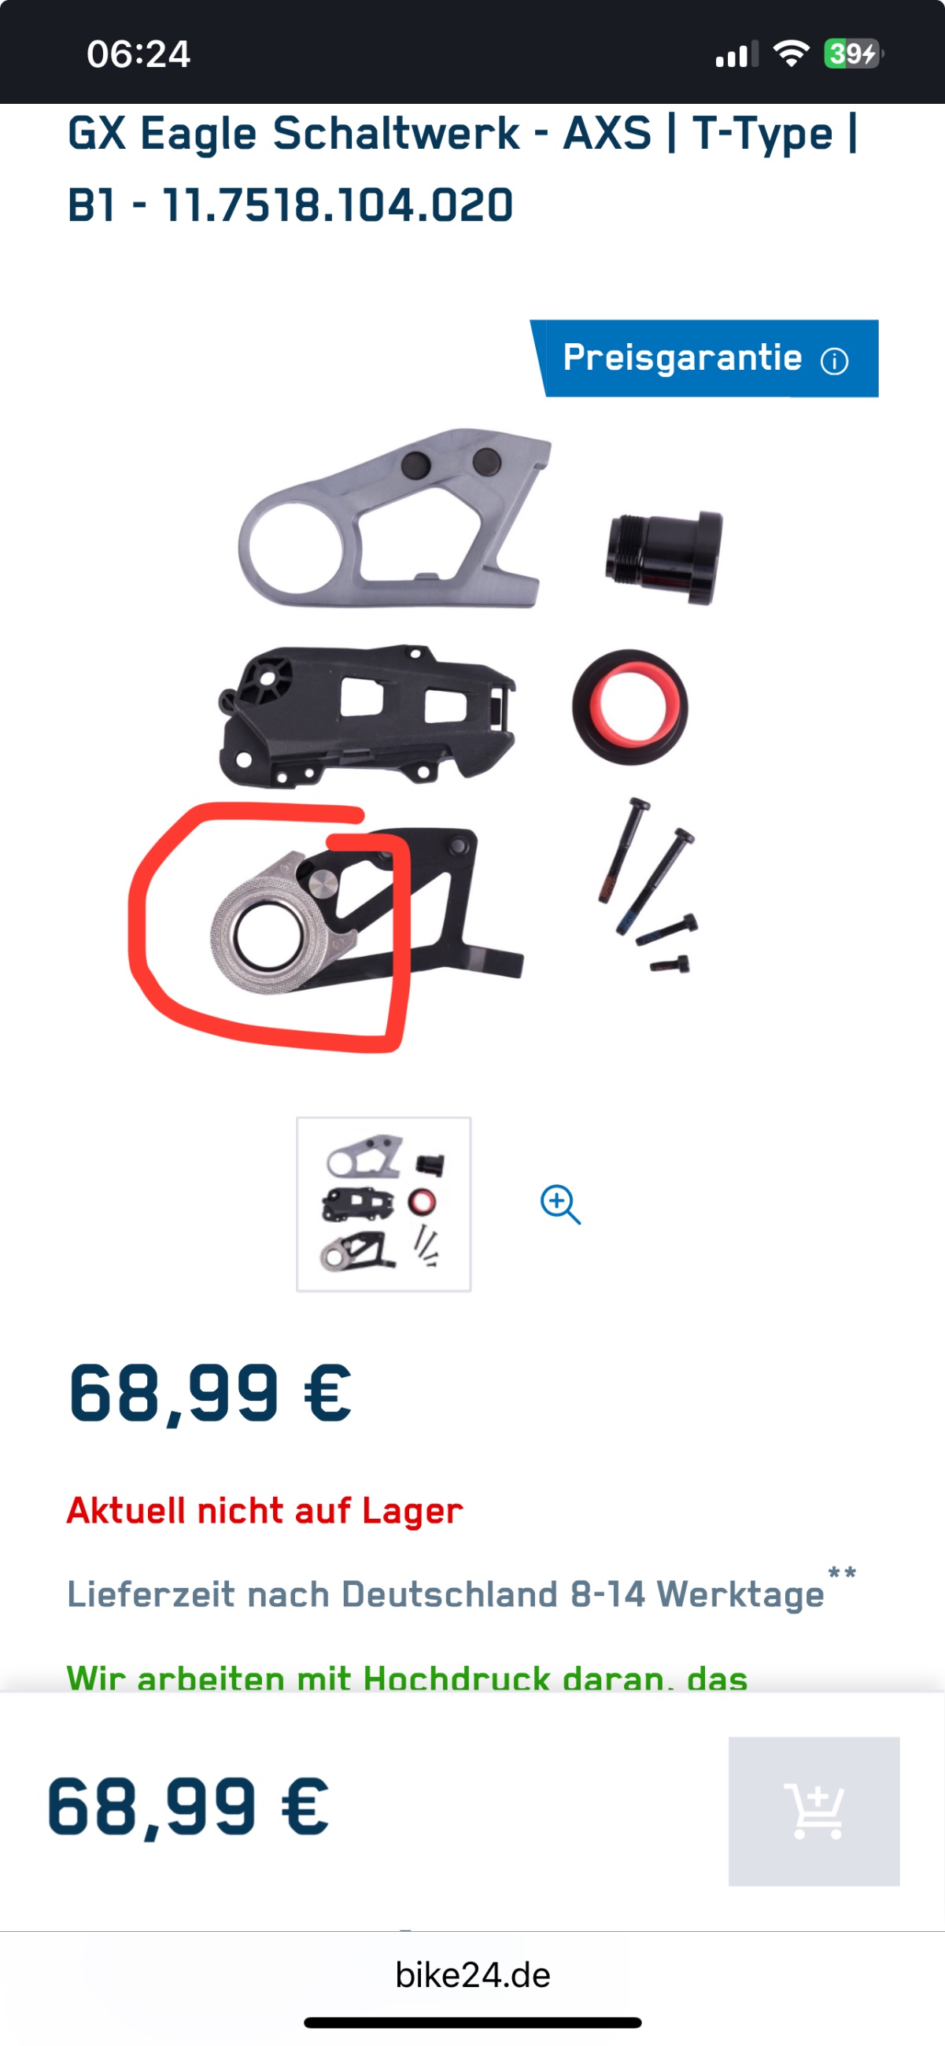Tap the add-to-cart icon button

point(814,1811)
